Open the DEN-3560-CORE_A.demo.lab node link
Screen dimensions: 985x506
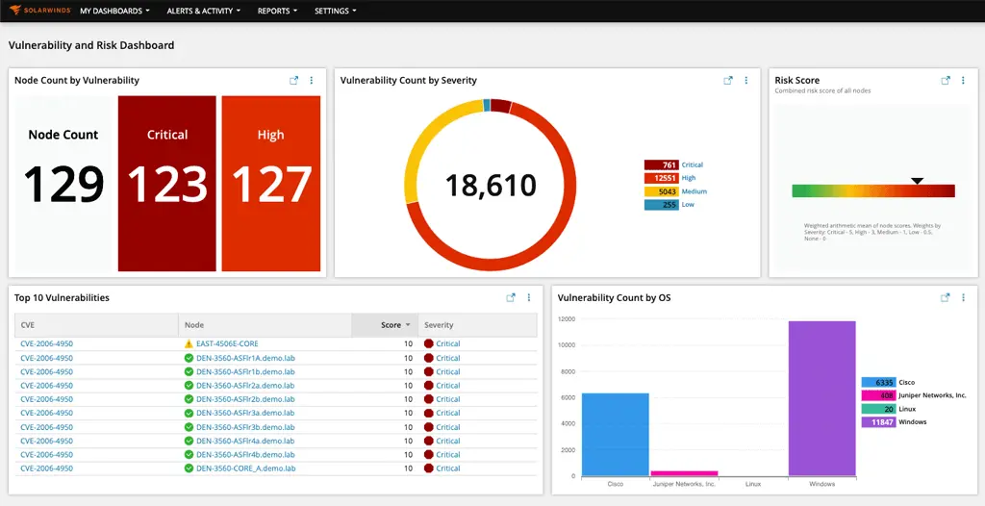245,468
